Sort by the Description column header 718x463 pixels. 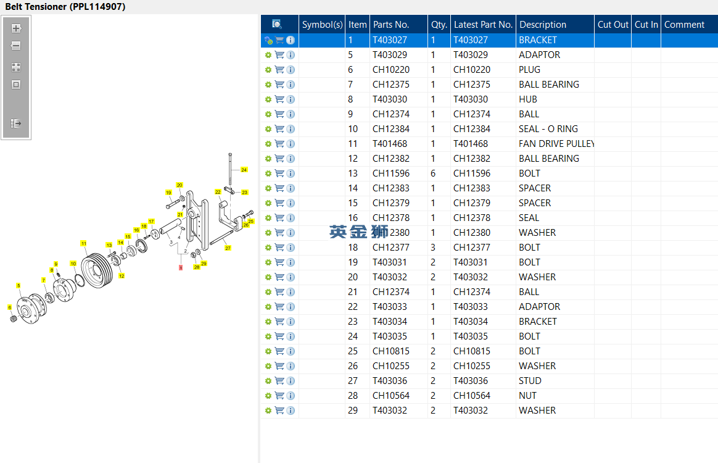[x=555, y=25]
